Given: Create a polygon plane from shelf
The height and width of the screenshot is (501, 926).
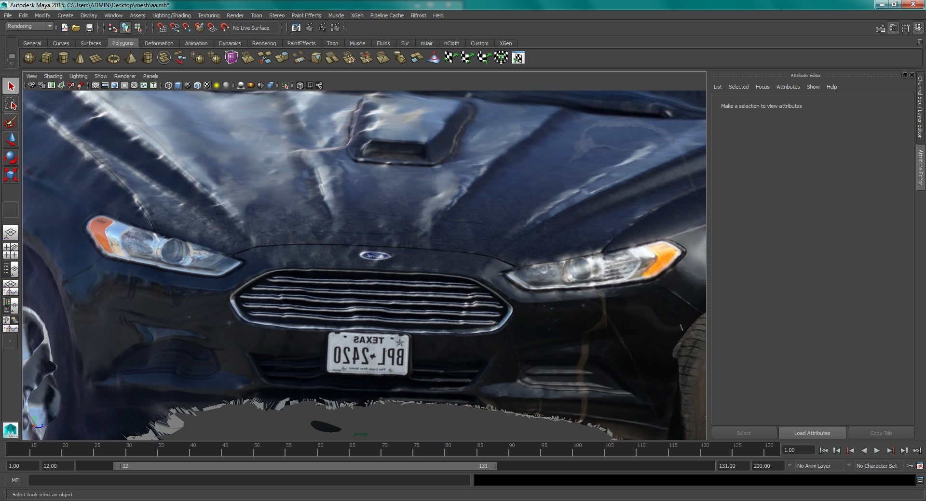Looking at the screenshot, I should (96, 58).
